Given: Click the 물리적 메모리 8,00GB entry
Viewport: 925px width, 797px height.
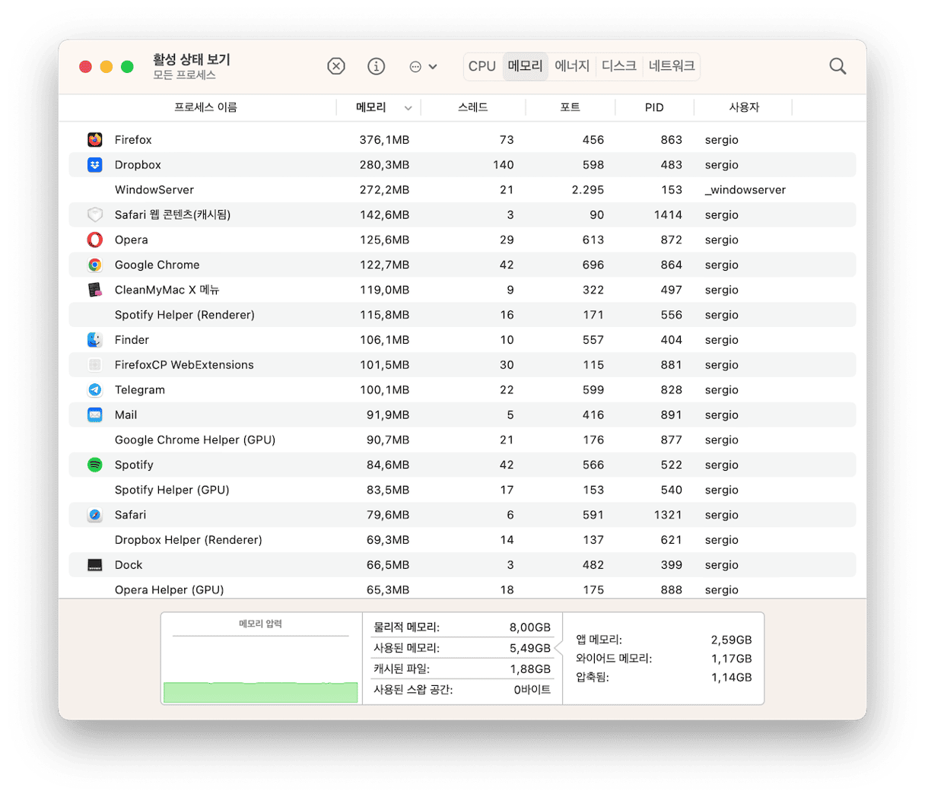Looking at the screenshot, I should 462,627.
